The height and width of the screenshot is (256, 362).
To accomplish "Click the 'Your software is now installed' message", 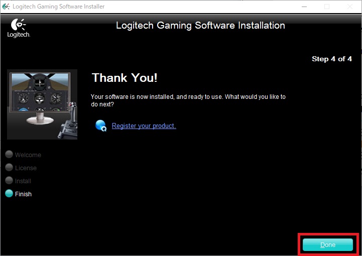I will tap(188, 100).
